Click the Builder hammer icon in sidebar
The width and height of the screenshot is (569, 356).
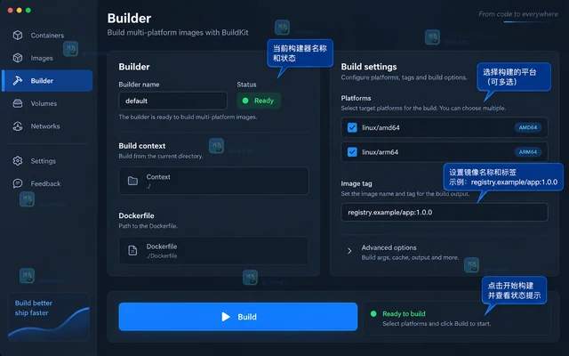[18, 81]
